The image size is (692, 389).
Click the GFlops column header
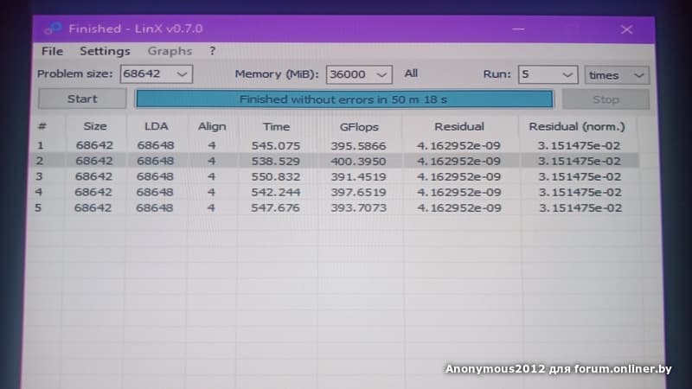[x=359, y=127]
